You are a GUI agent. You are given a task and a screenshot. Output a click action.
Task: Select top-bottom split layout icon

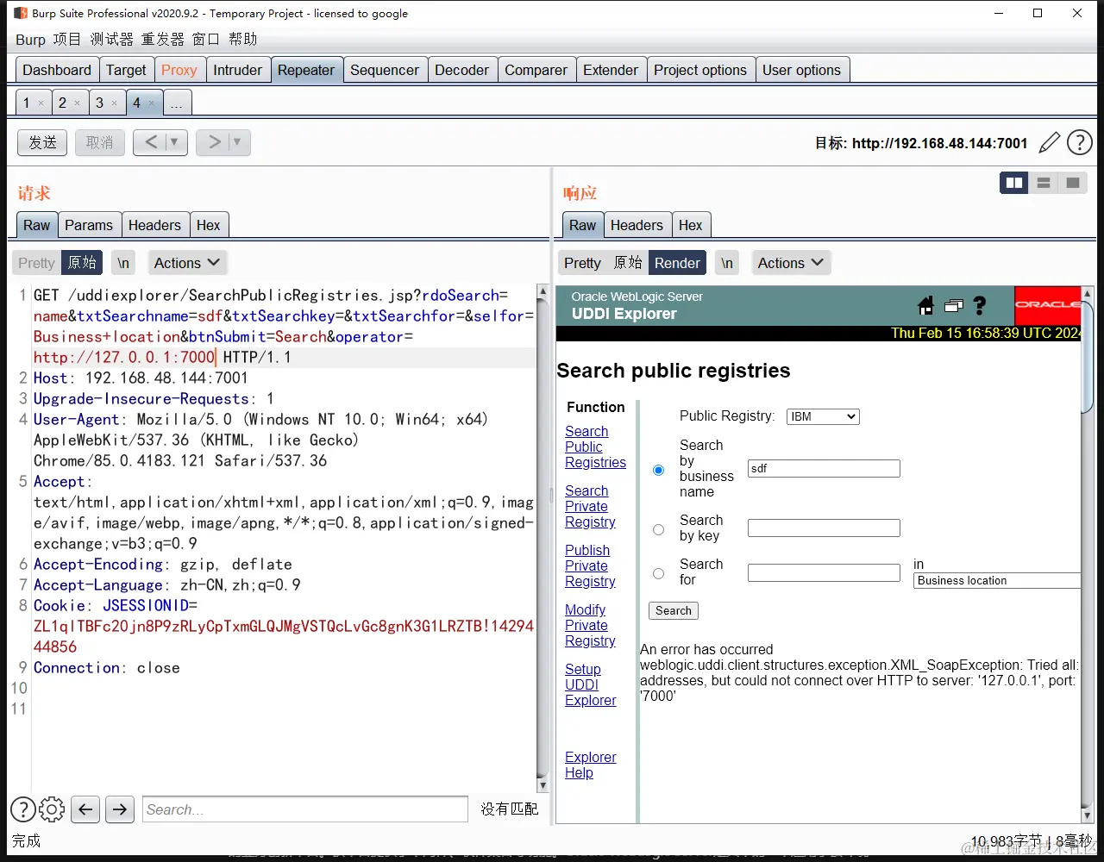click(1044, 183)
